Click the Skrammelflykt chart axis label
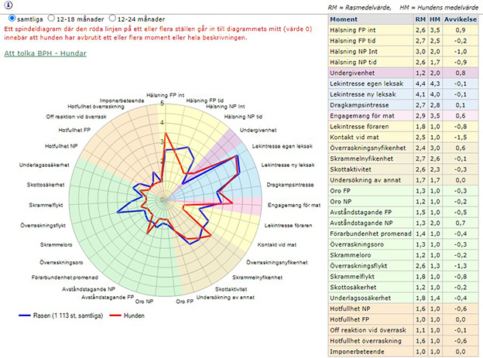483x358 pixels. click(46, 205)
